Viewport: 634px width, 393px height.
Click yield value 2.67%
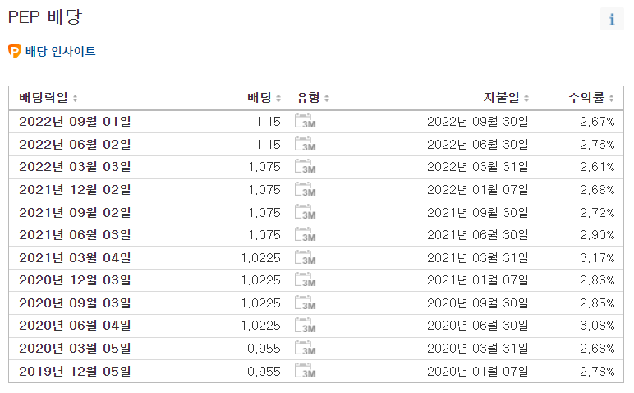(x=597, y=122)
